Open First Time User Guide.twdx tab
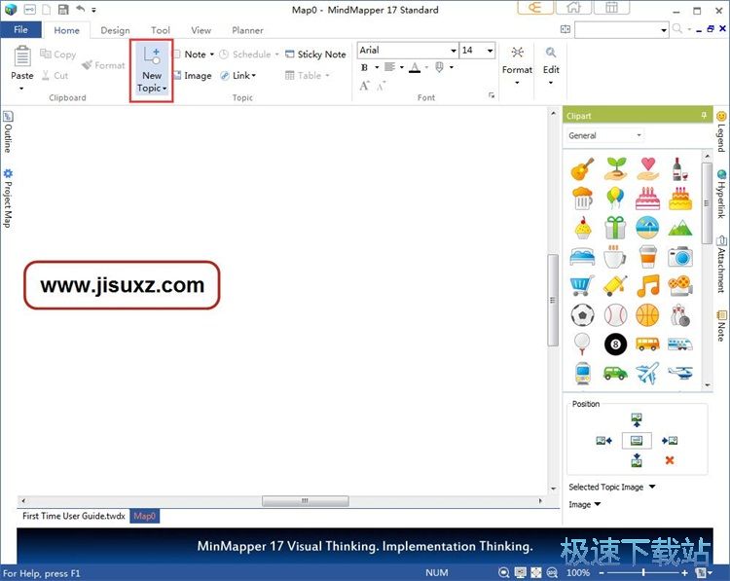 click(74, 517)
